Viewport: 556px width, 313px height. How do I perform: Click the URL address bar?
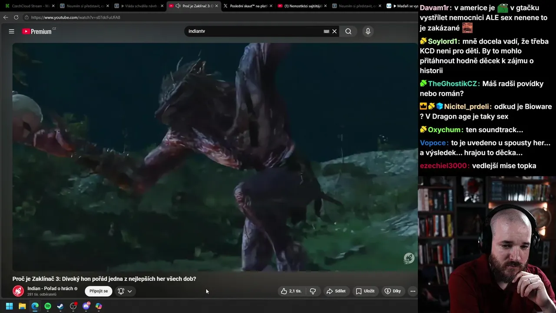[x=219, y=17]
